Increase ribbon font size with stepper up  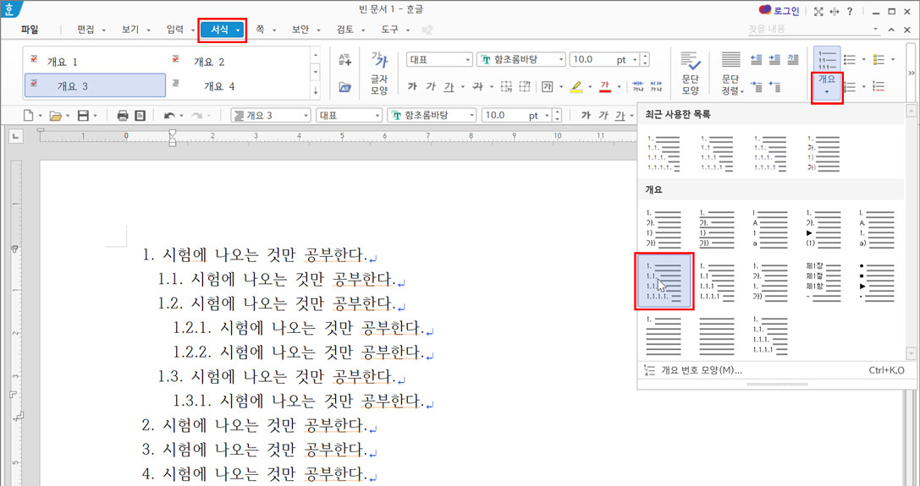pos(646,57)
